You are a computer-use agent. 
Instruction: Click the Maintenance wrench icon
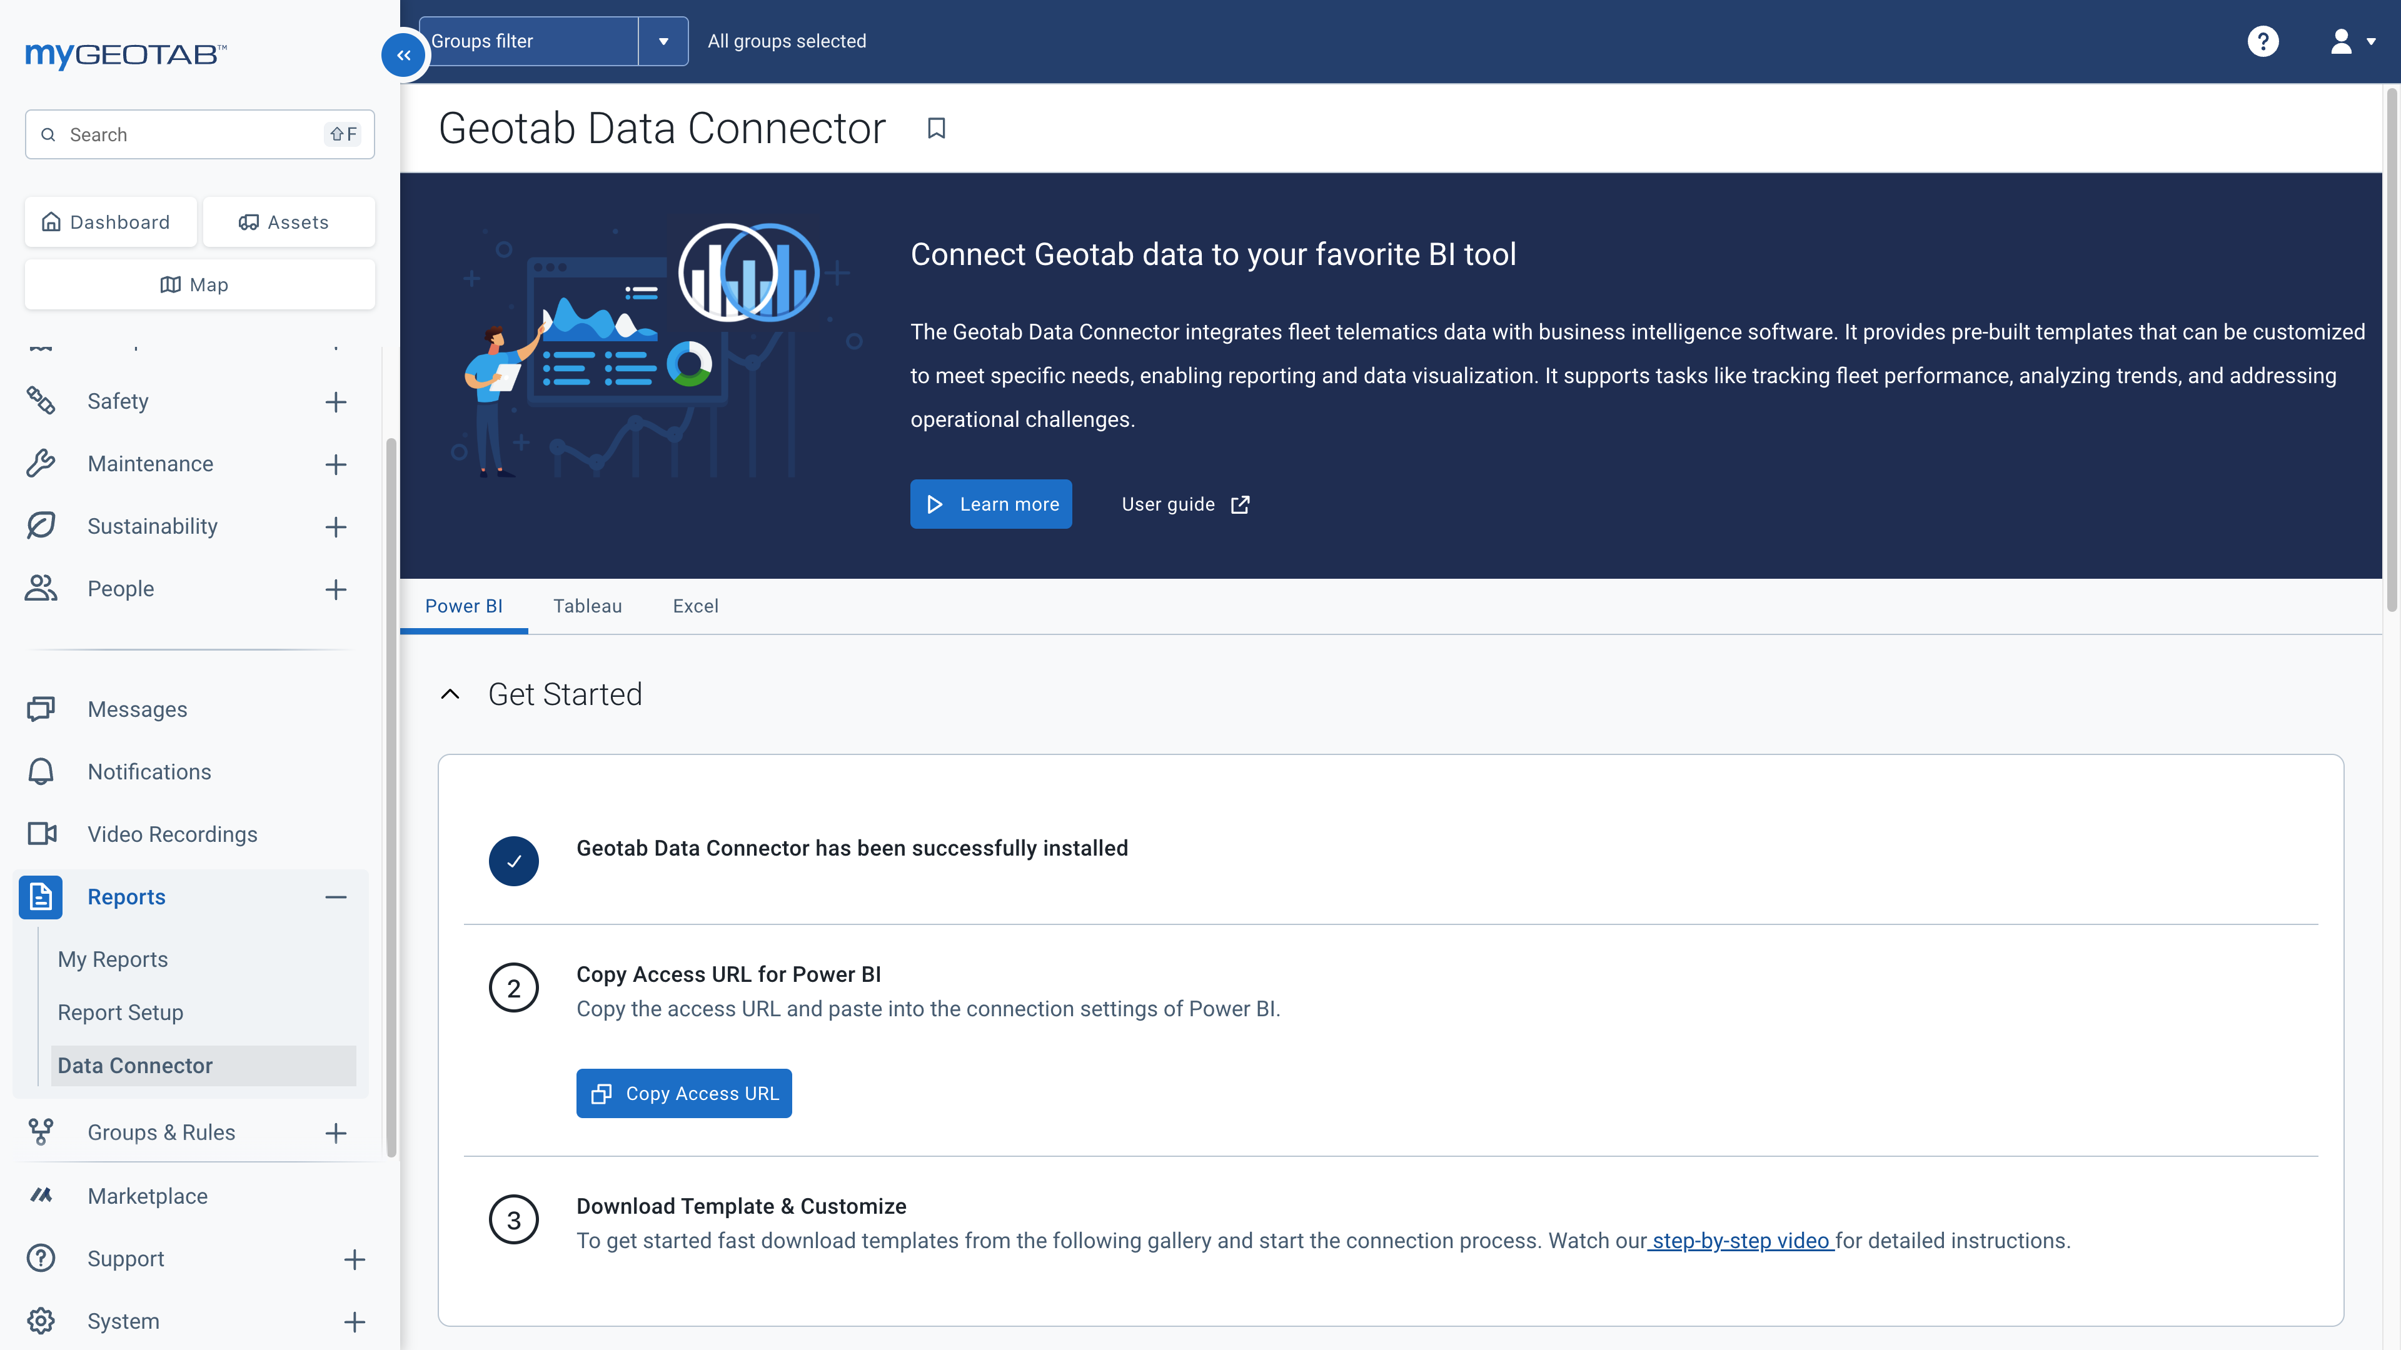point(41,463)
